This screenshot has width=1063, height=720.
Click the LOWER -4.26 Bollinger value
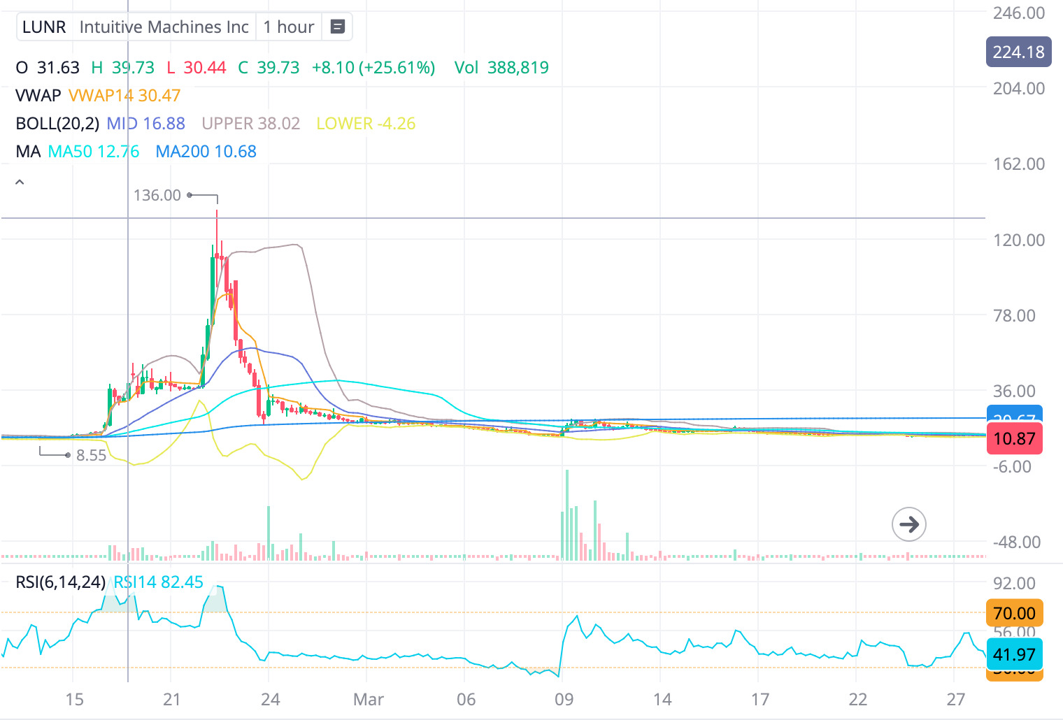pyautogui.click(x=366, y=123)
